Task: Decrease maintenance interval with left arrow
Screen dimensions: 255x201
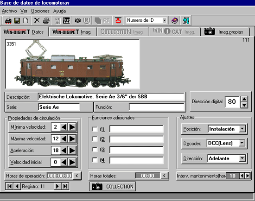Action: click(242, 176)
